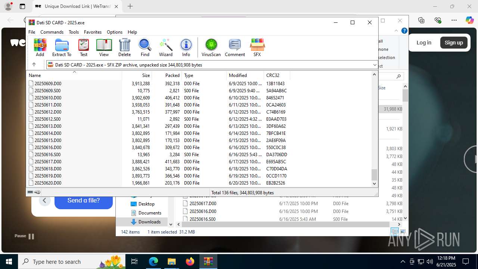Click the Extract To toolbar icon
The height and width of the screenshot is (269, 478).
[x=62, y=47]
